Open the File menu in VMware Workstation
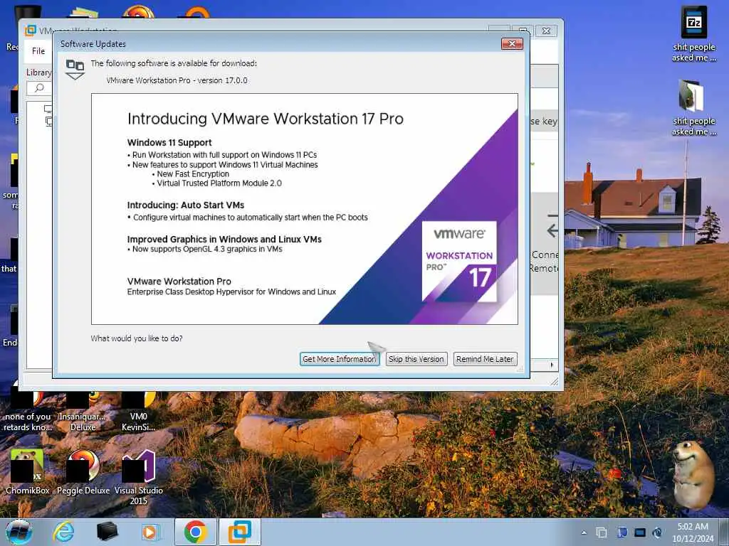 38,51
